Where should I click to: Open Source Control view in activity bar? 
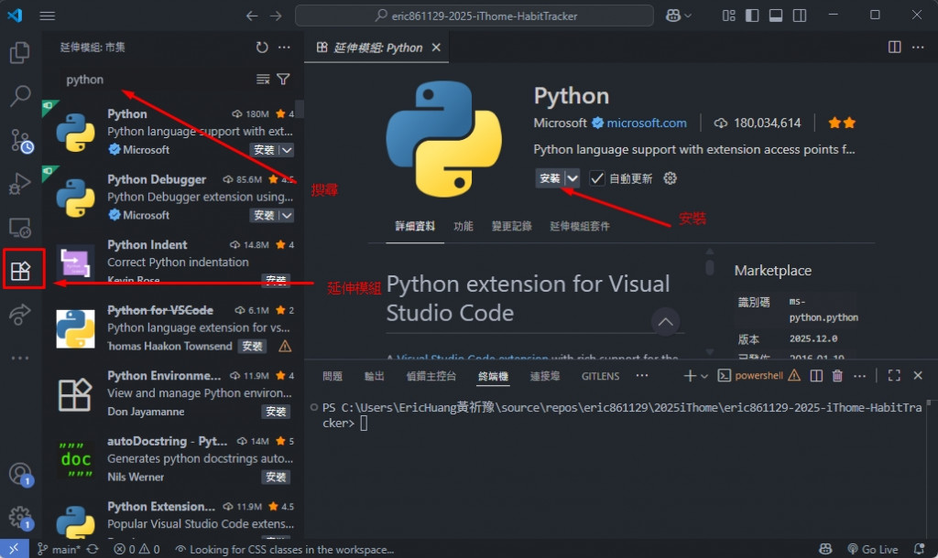21,140
